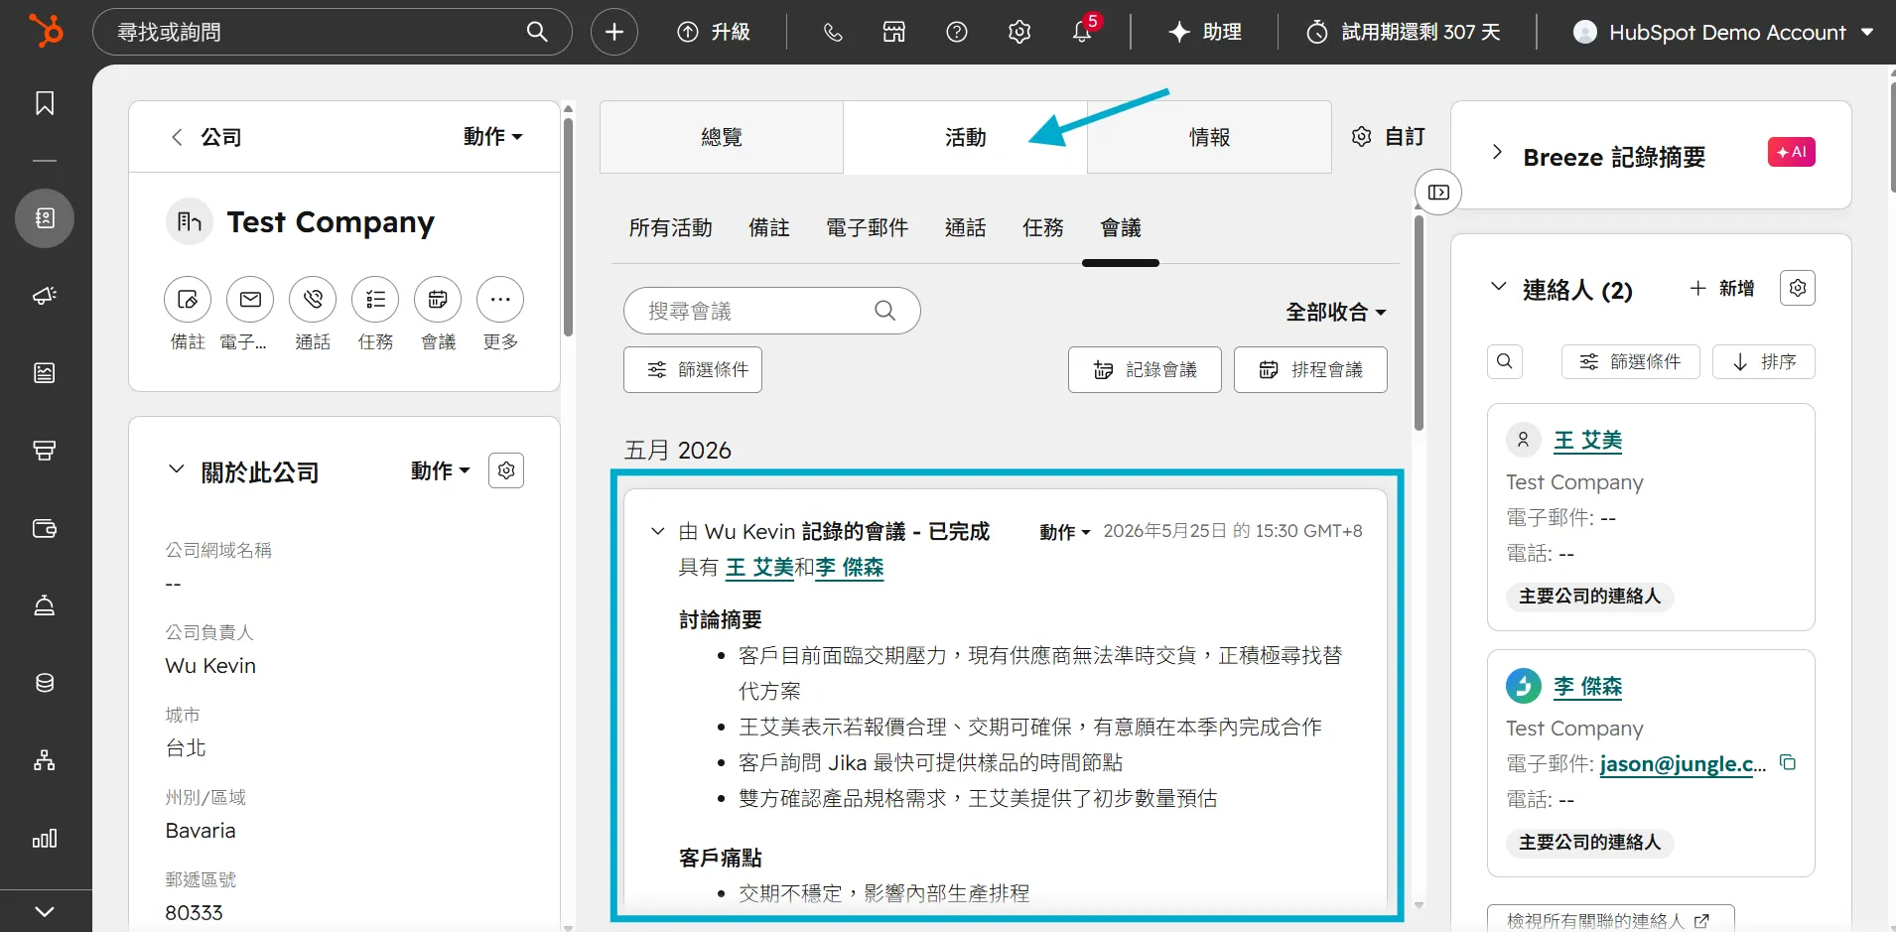Click the 排程會議 button
The height and width of the screenshot is (932, 1896).
1310,369
